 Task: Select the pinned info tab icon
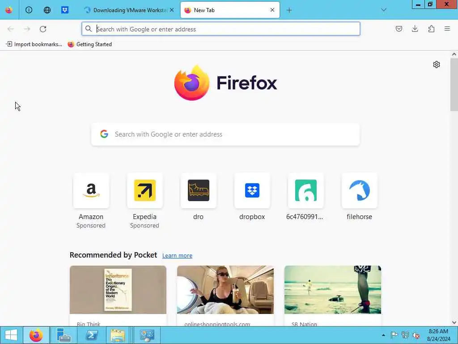pyautogui.click(x=29, y=10)
